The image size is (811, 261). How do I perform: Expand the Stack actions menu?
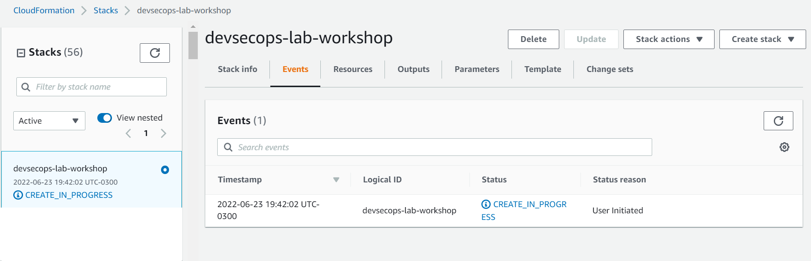click(669, 39)
